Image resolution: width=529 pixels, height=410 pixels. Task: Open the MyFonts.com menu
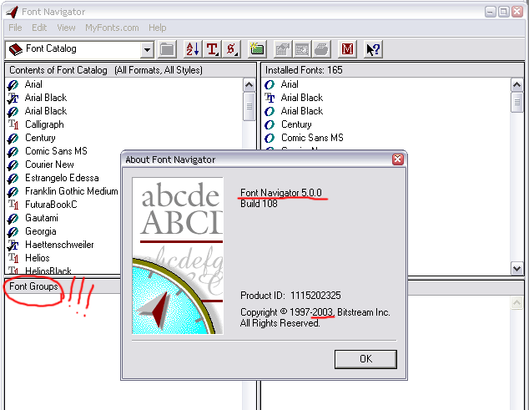[112, 28]
